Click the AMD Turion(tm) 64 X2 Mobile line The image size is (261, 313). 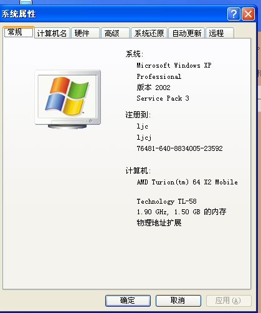click(x=187, y=182)
